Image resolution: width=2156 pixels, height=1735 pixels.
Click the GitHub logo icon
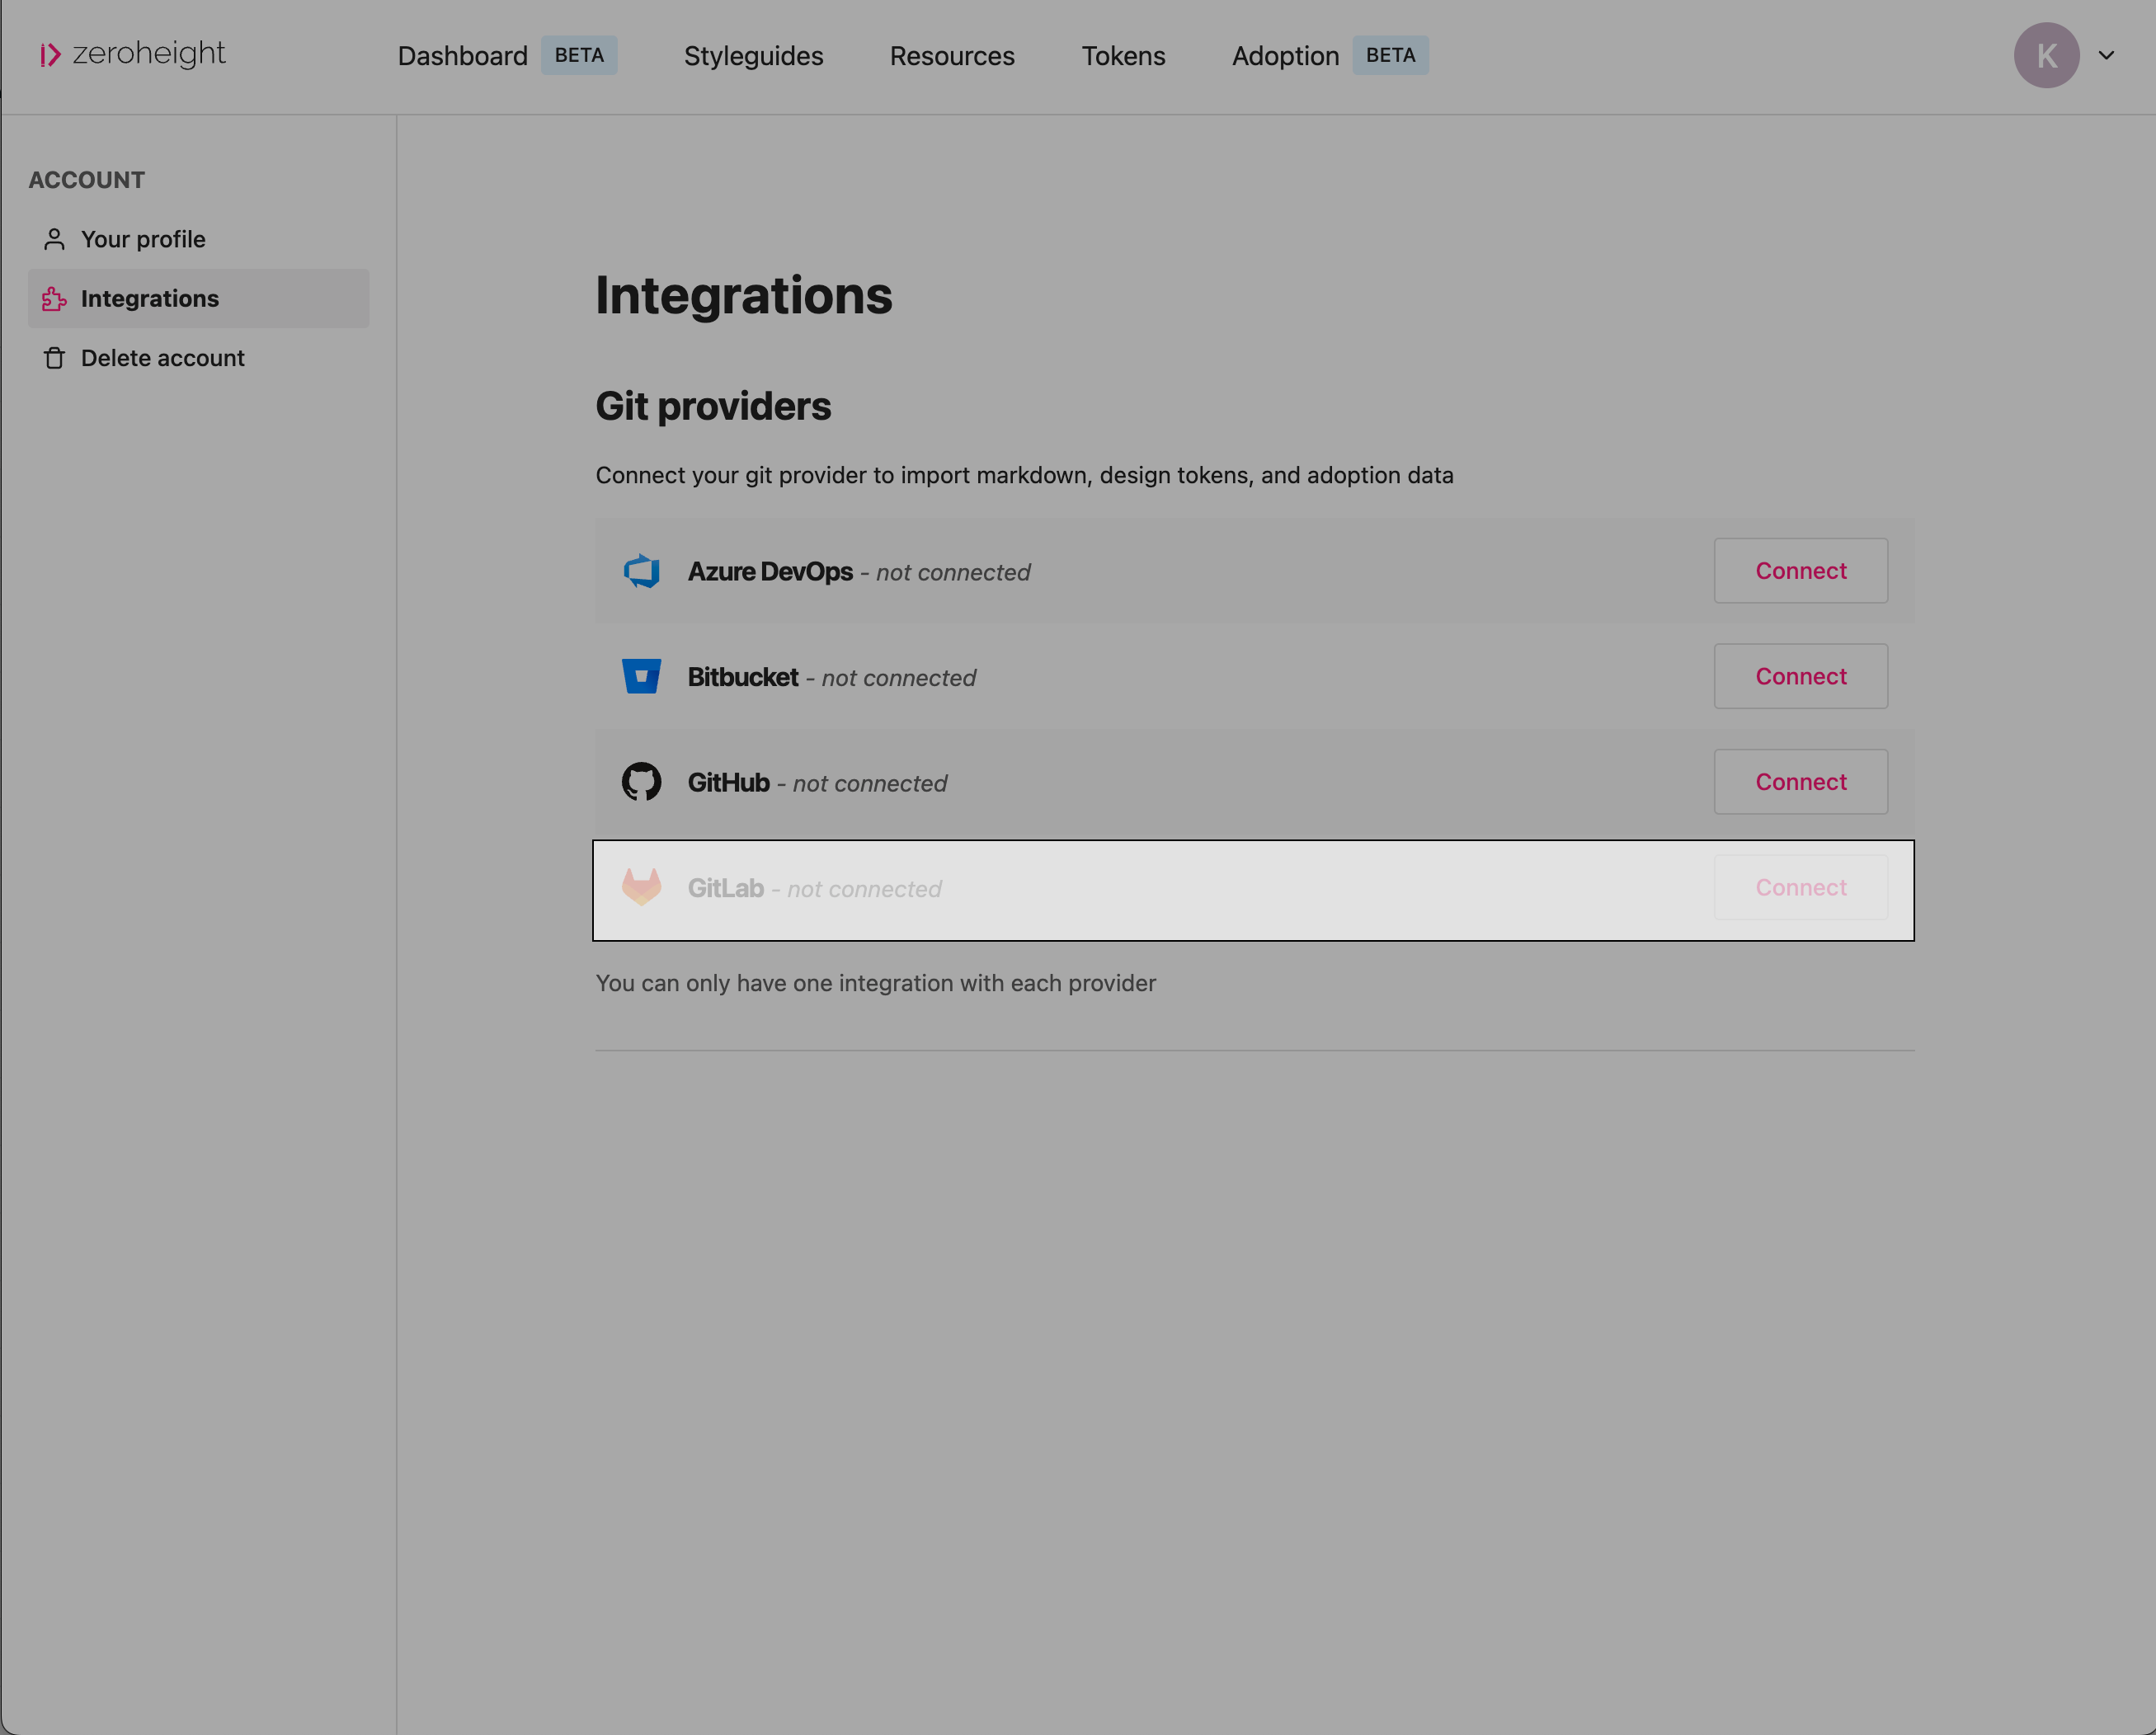click(x=641, y=782)
